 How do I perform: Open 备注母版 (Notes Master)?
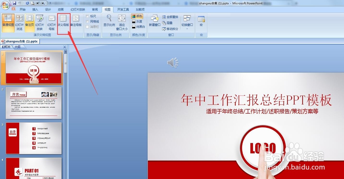[x=76, y=21]
